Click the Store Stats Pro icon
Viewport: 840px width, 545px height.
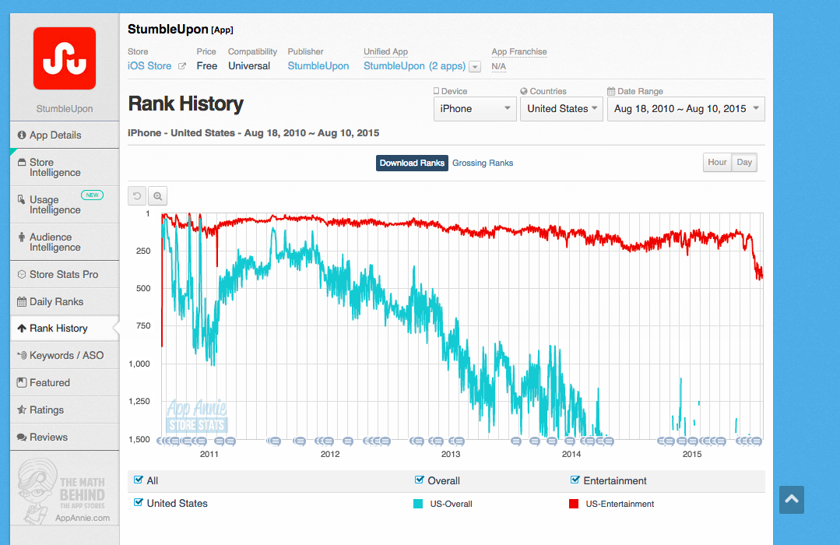tap(22, 274)
